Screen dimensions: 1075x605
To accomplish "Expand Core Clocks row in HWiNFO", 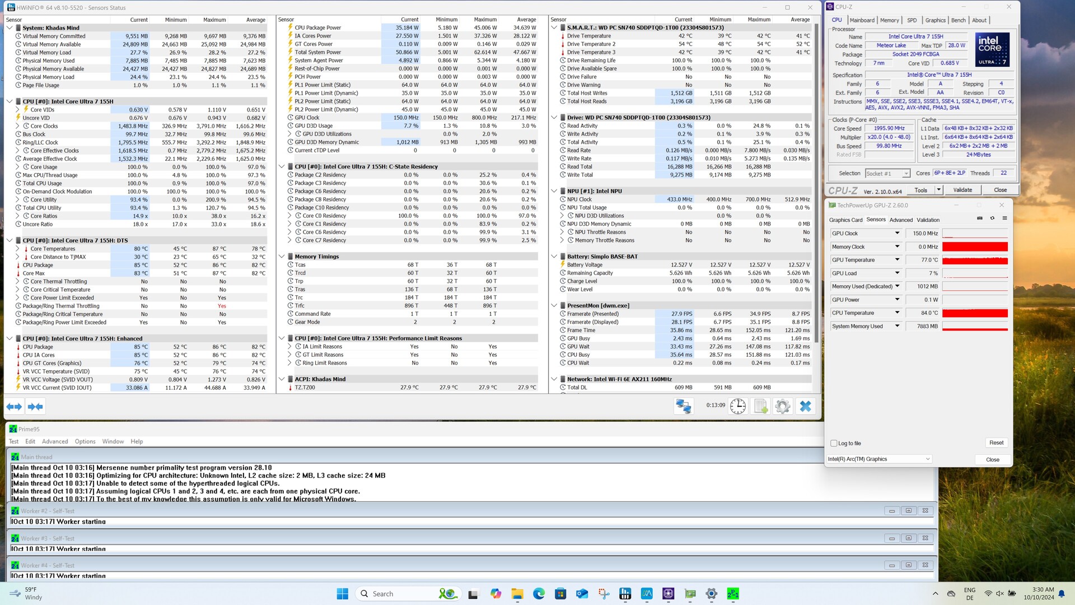I will click(x=17, y=126).
